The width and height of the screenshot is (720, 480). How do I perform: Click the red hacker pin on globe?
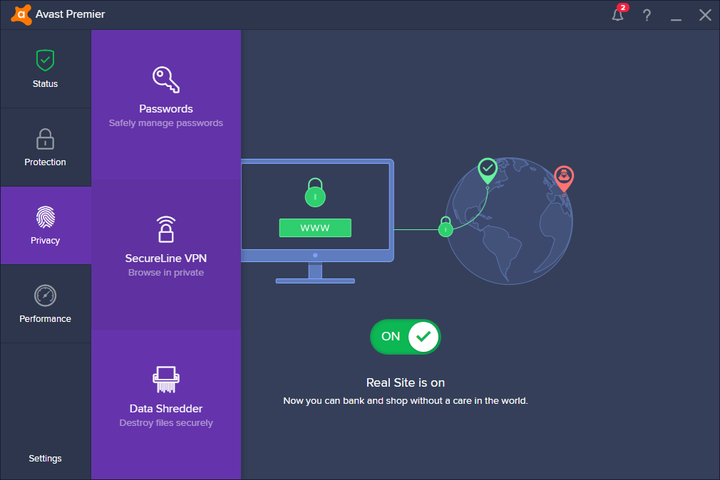(564, 177)
